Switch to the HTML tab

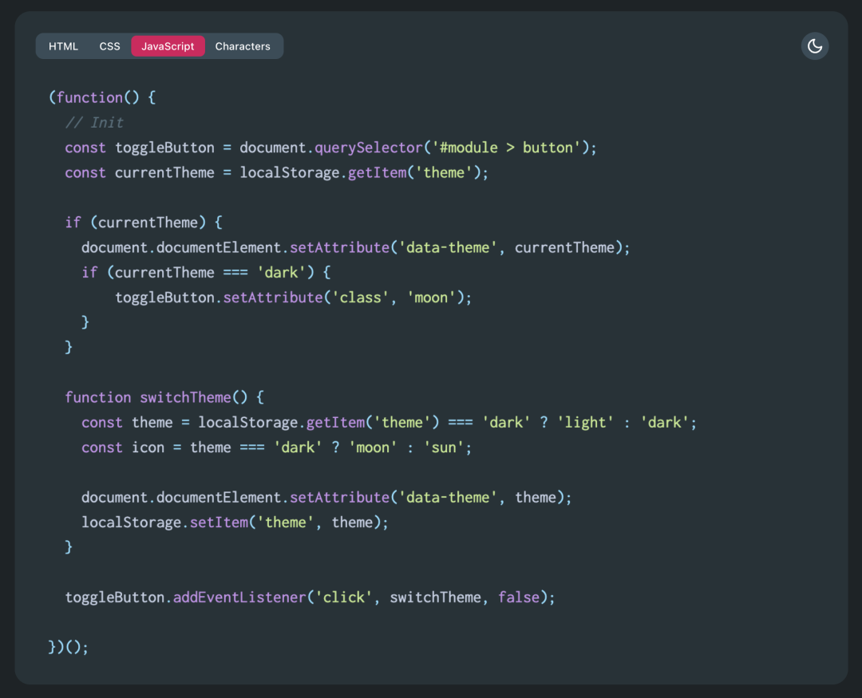coord(63,46)
